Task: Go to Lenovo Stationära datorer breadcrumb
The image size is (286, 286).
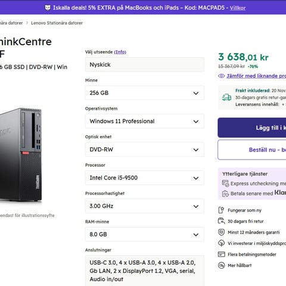Action: [x=57, y=23]
